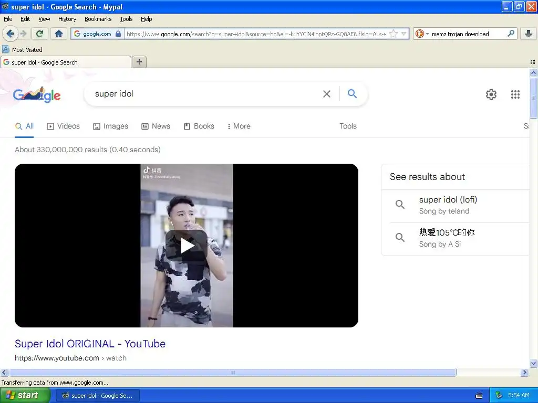Screen dimensions: 538x403
Task: Open the Bookmarks menu
Action: 98,19
